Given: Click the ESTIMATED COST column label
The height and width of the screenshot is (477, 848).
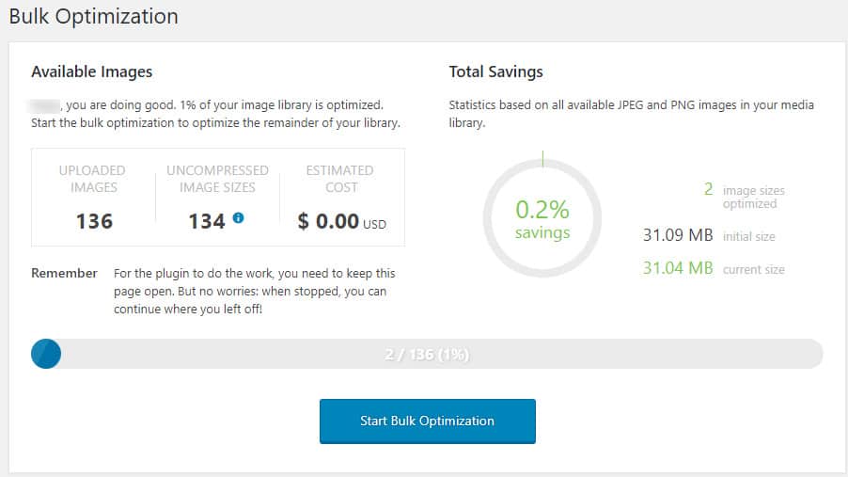Looking at the screenshot, I should click(x=340, y=179).
